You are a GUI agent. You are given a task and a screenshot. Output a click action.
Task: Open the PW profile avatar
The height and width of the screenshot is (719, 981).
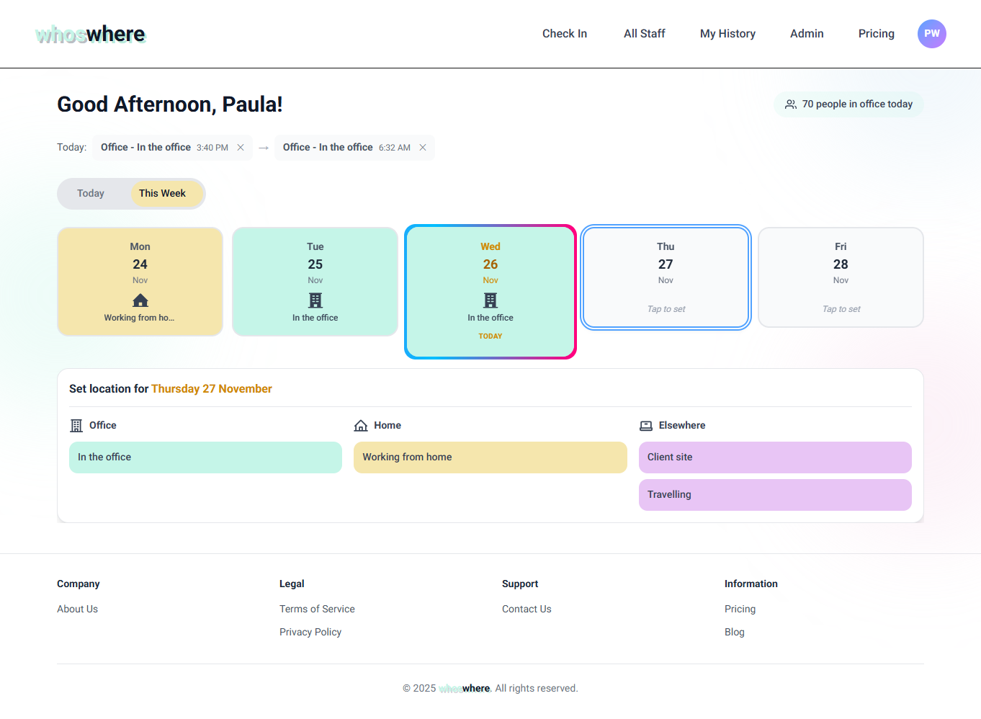(x=932, y=33)
